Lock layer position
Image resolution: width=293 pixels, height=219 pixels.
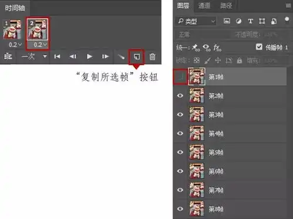pos(218,60)
